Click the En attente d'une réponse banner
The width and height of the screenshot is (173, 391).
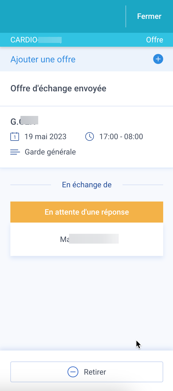(x=87, y=212)
